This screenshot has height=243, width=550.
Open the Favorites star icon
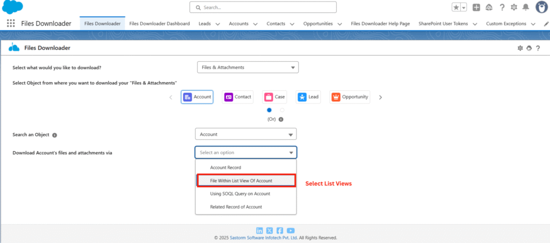coord(456,8)
